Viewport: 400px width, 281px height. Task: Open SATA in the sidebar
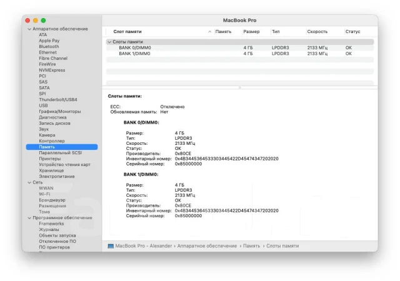tap(44, 87)
